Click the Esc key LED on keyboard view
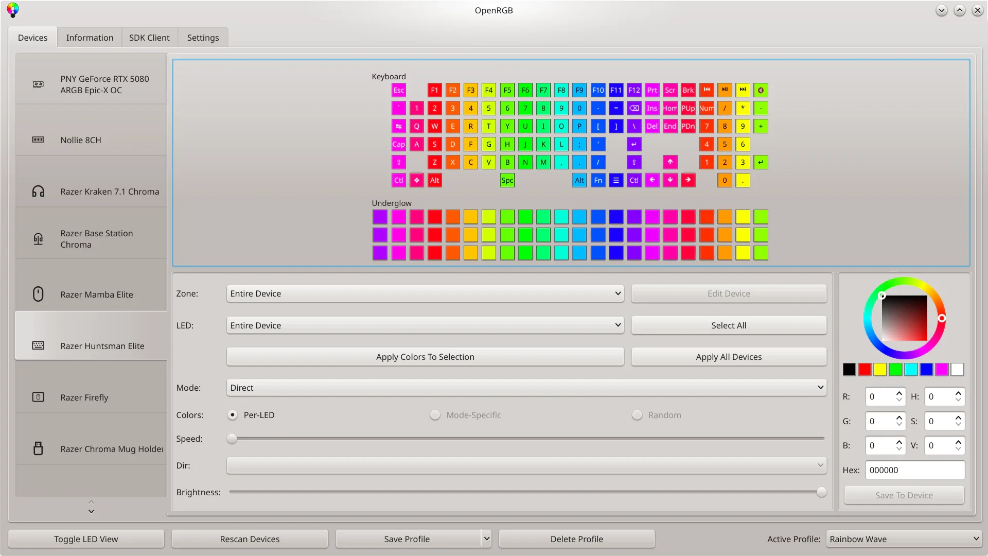The image size is (988, 556). coord(399,90)
